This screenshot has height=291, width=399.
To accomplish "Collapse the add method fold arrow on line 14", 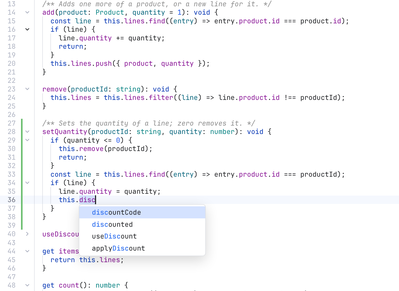I will (x=27, y=12).
